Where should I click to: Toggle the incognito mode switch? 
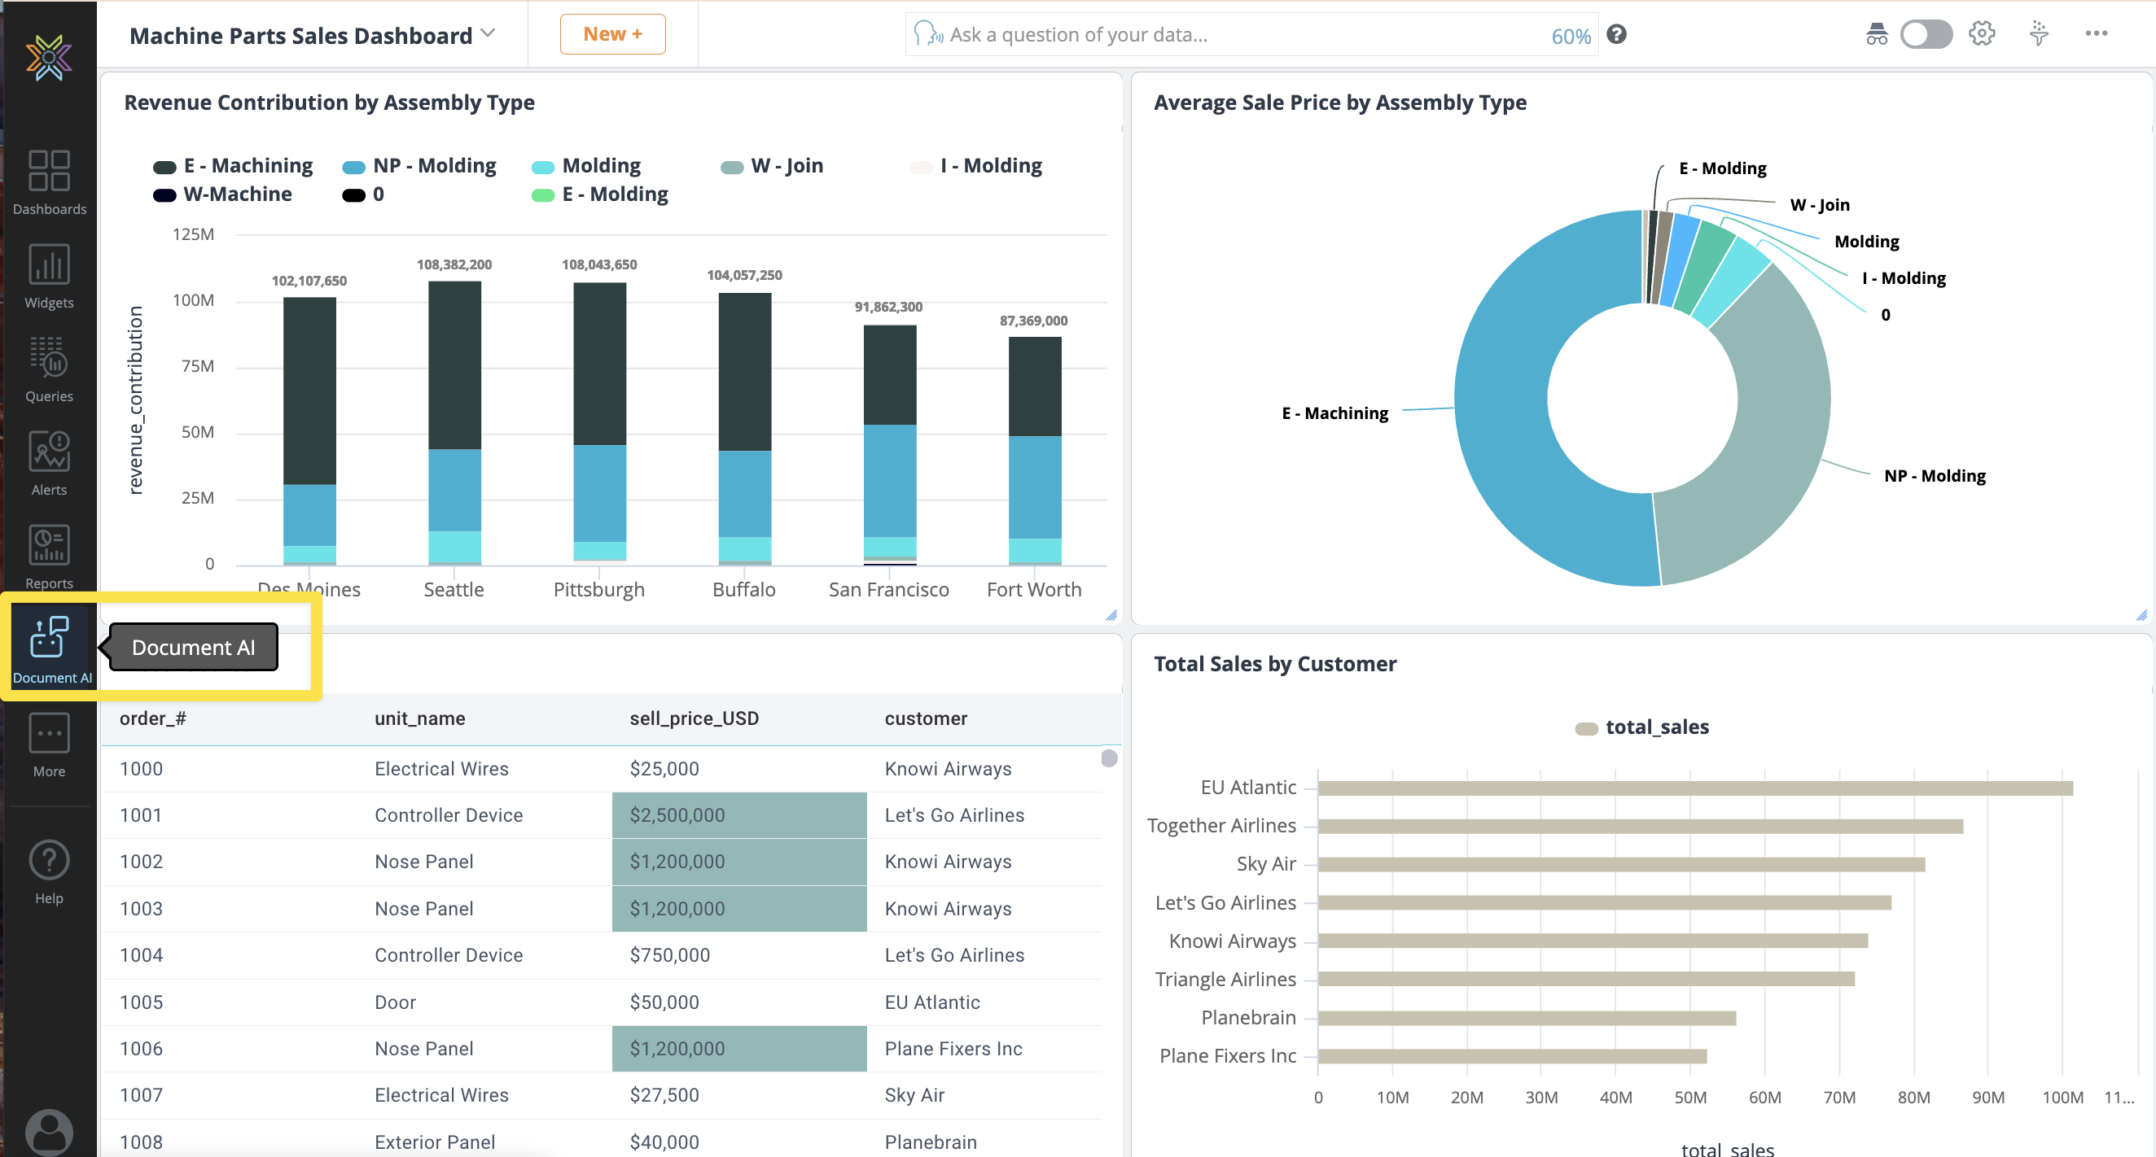pos(1926,34)
